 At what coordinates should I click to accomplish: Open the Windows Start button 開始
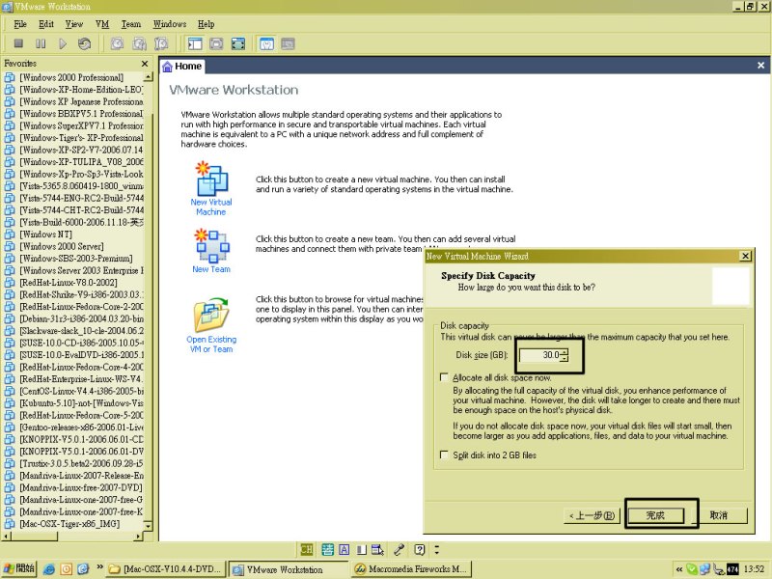[x=18, y=568]
